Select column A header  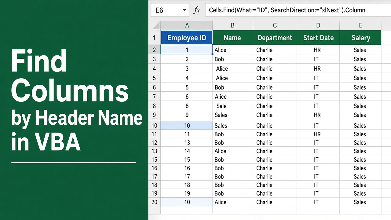[187, 25]
